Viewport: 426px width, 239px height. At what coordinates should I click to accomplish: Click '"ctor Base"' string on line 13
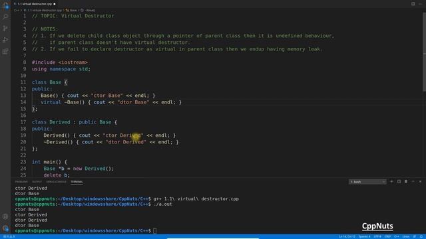pyautogui.click(x=106, y=96)
